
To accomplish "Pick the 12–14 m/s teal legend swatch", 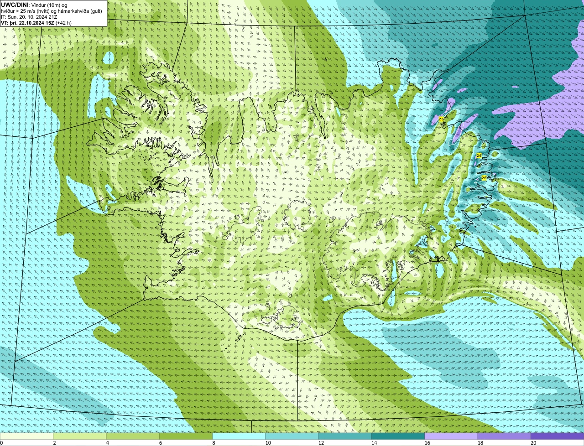I will click(x=345, y=436).
